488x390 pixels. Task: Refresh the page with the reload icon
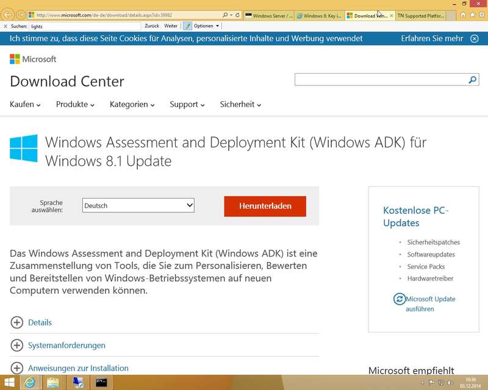237,15
